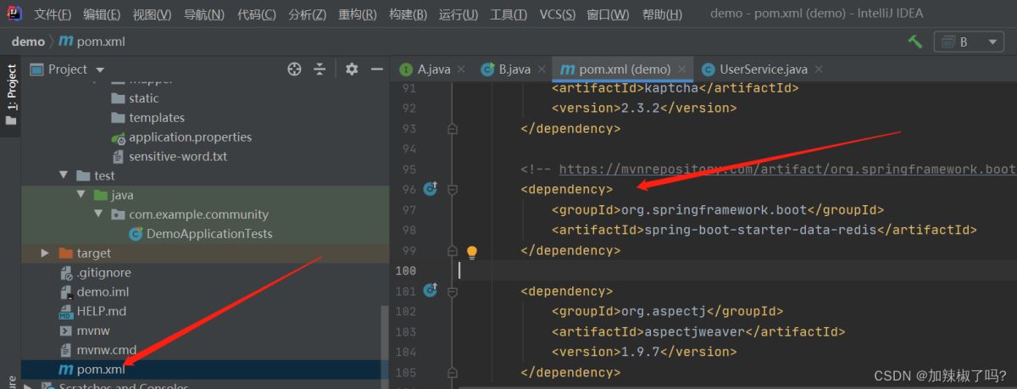The width and height of the screenshot is (1017, 389).
Task: Open Project panel settings gear
Action: [x=352, y=69]
